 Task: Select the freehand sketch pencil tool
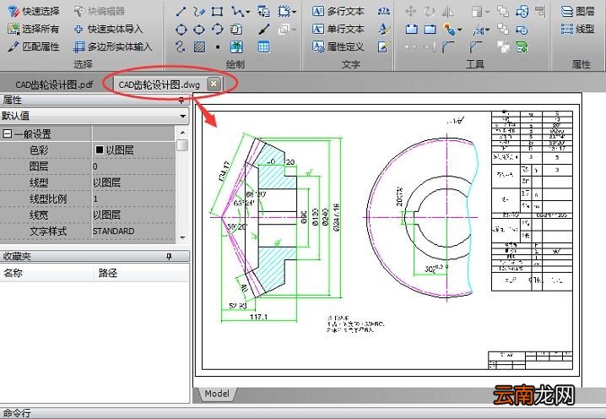pyautogui.click(x=199, y=11)
